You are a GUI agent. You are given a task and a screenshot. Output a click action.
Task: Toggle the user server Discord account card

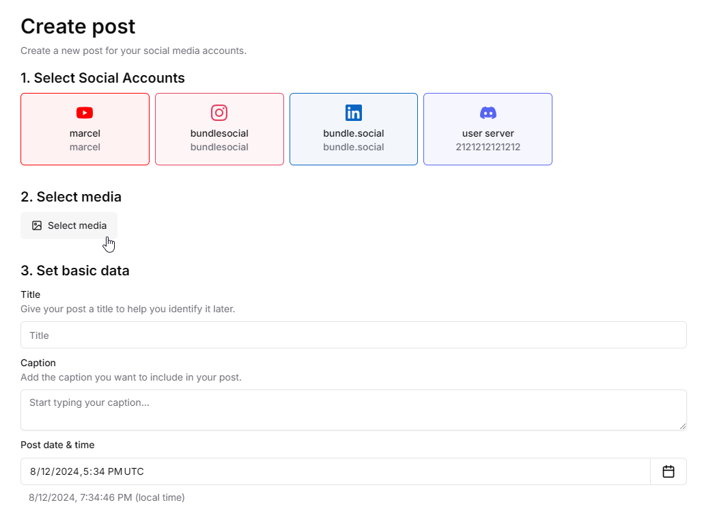point(488,129)
